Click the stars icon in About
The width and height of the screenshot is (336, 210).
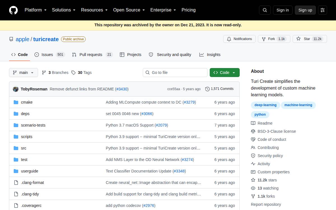(253, 180)
